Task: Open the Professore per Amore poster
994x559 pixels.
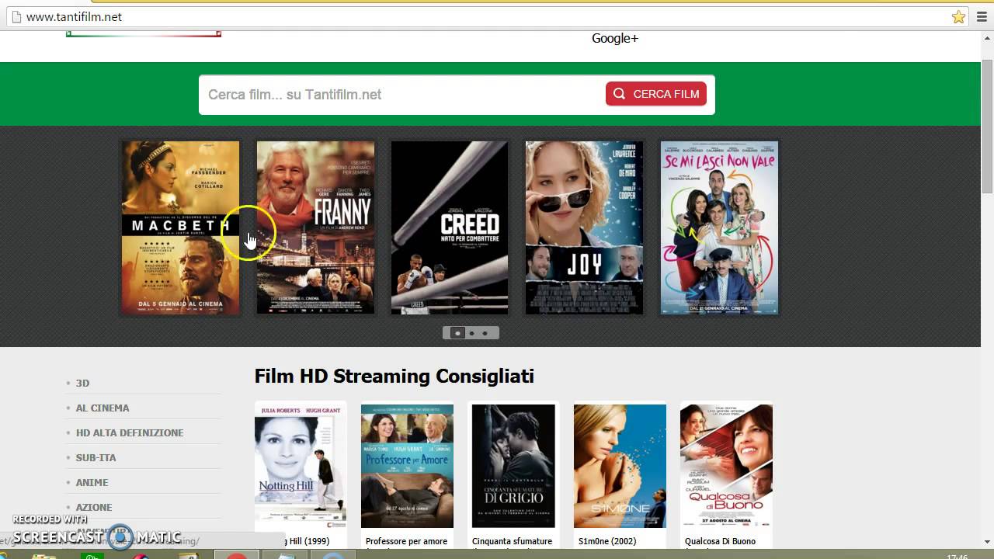Action: (x=407, y=466)
